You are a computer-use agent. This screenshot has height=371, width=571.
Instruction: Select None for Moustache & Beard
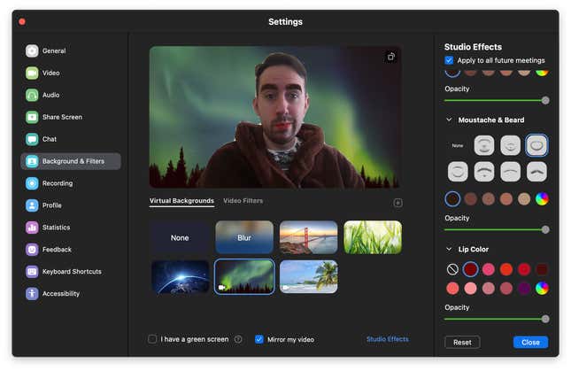tap(458, 145)
